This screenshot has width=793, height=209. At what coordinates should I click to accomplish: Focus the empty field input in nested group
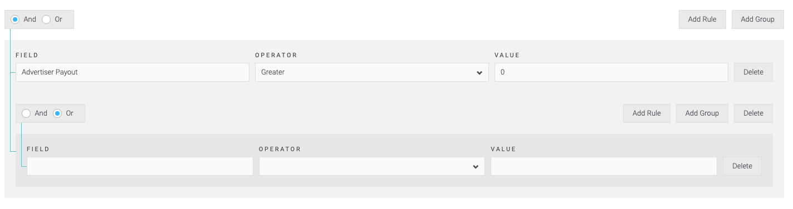[140, 166]
